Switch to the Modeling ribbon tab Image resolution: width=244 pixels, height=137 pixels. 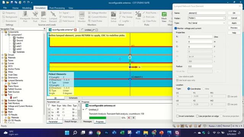point(27,8)
